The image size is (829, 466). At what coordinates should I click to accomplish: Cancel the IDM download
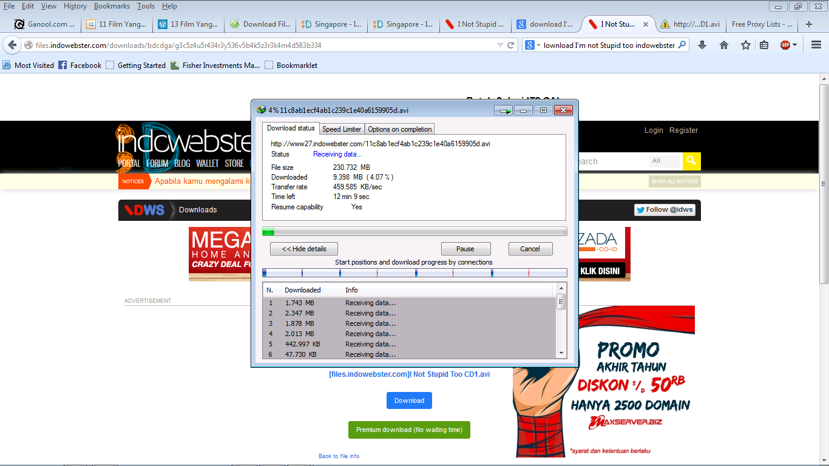pos(530,249)
